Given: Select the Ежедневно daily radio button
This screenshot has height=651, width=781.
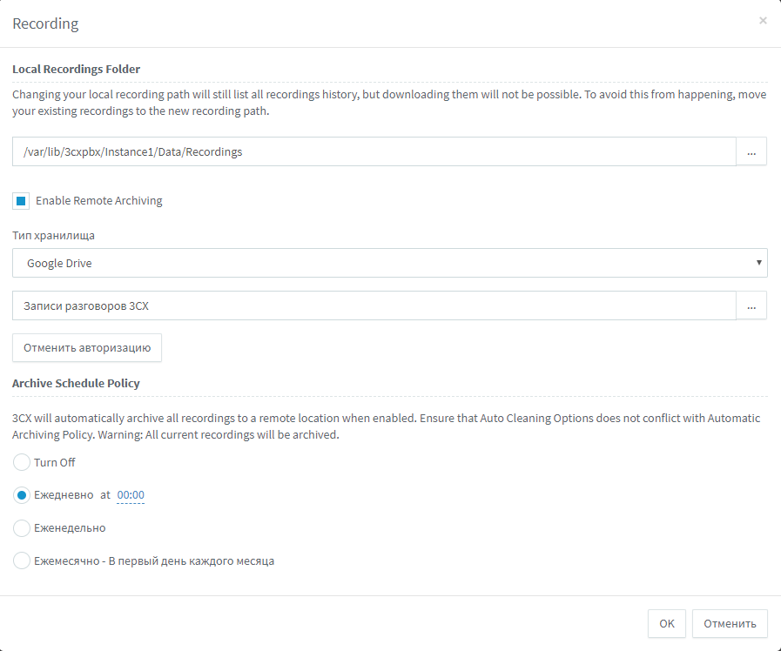Looking at the screenshot, I should (22, 495).
